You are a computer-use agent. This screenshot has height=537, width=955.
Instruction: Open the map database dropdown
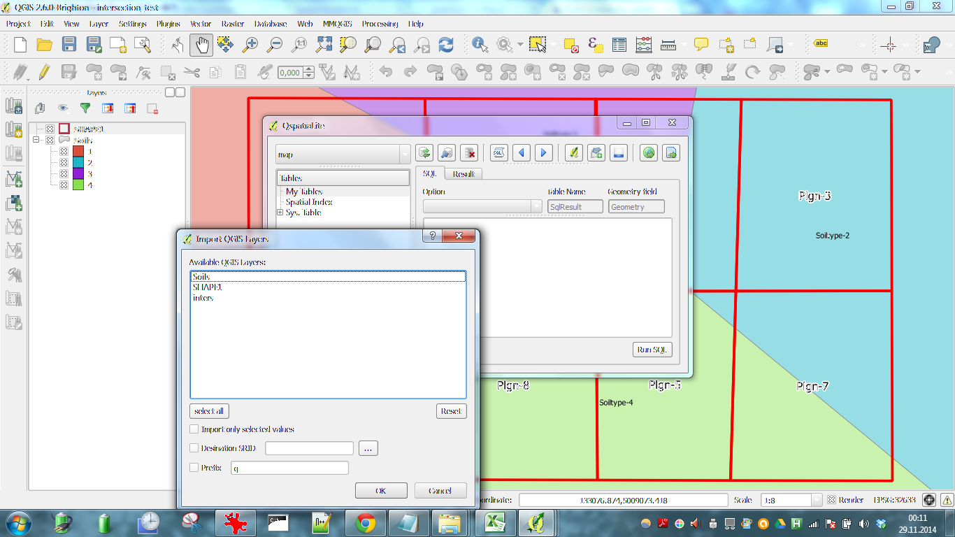tap(405, 155)
